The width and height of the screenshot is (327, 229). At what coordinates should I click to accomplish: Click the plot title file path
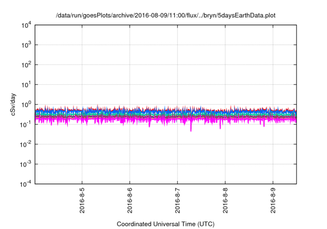[x=166, y=15]
